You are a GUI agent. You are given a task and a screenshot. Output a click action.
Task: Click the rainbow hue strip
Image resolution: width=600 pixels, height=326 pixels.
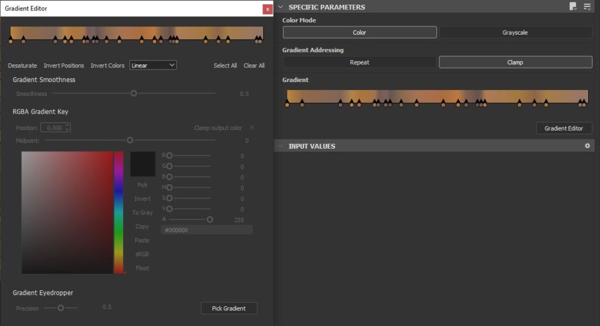[x=118, y=212]
